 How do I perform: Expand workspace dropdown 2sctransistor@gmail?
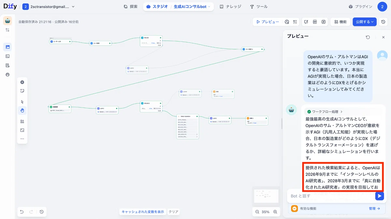pyautogui.click(x=48, y=6)
